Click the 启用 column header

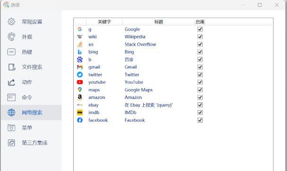pos(200,22)
